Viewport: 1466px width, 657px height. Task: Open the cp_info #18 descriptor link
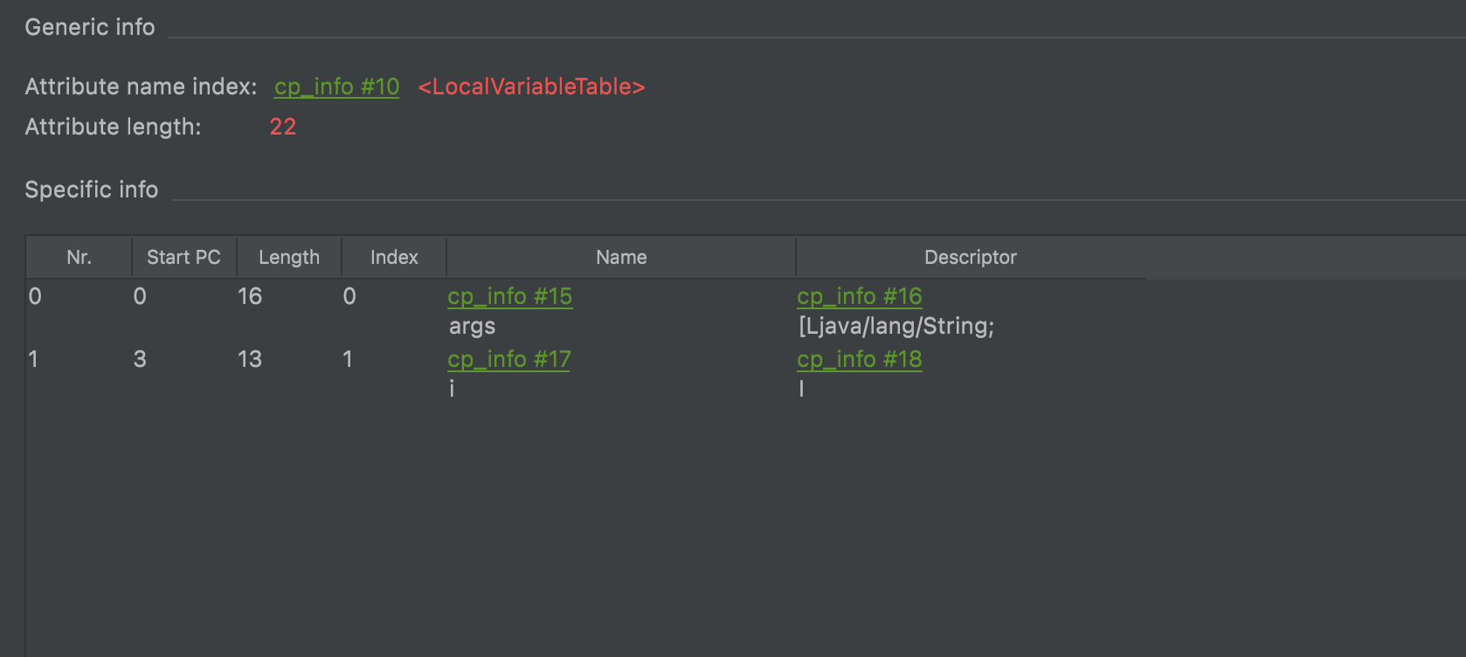click(859, 359)
